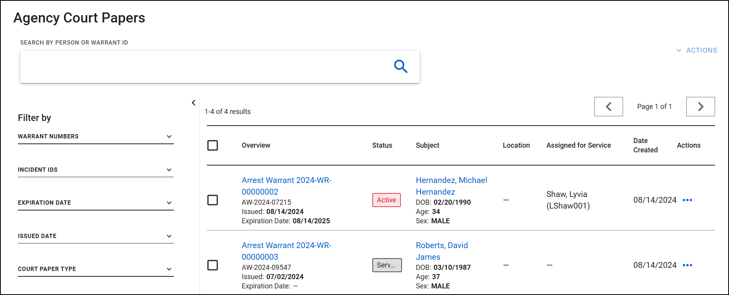
Task: Collapse the filter sidebar with the chevron
Action: [194, 103]
